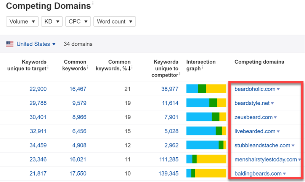This screenshot has width=305, height=182.
Task: Click 30,401 keywords unique to target
Action: coord(38,117)
